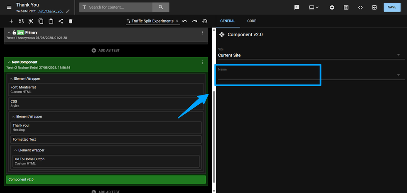This screenshot has width=407, height=193.
Task: Click upper ADD AB TEST button
Action: coord(105,50)
